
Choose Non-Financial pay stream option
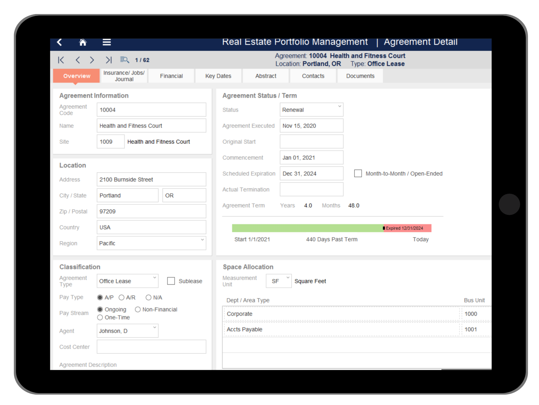pyautogui.click(x=138, y=310)
